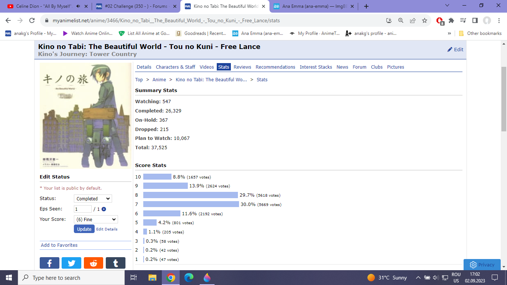Open the zoom magnifier in address bar

401,21
